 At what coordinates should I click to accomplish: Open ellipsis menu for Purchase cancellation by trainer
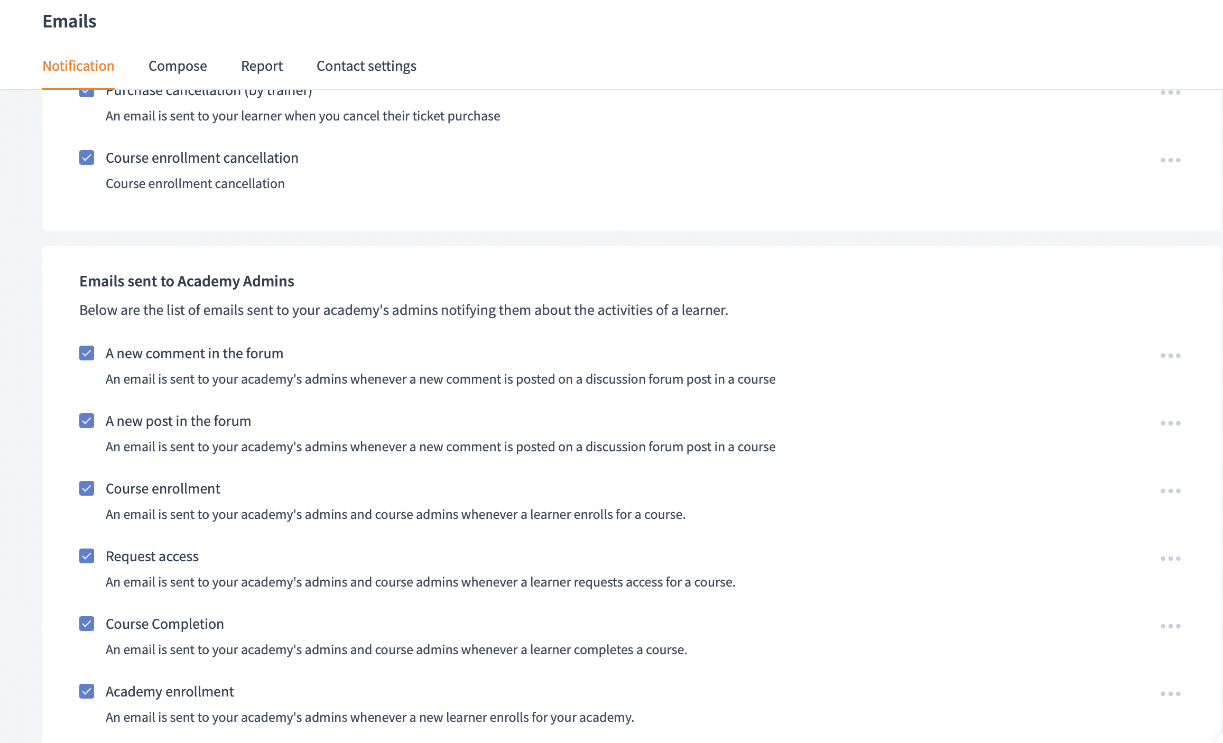[1170, 93]
